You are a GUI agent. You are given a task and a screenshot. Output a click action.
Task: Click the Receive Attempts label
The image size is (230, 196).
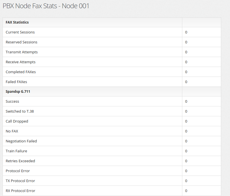point(20,62)
